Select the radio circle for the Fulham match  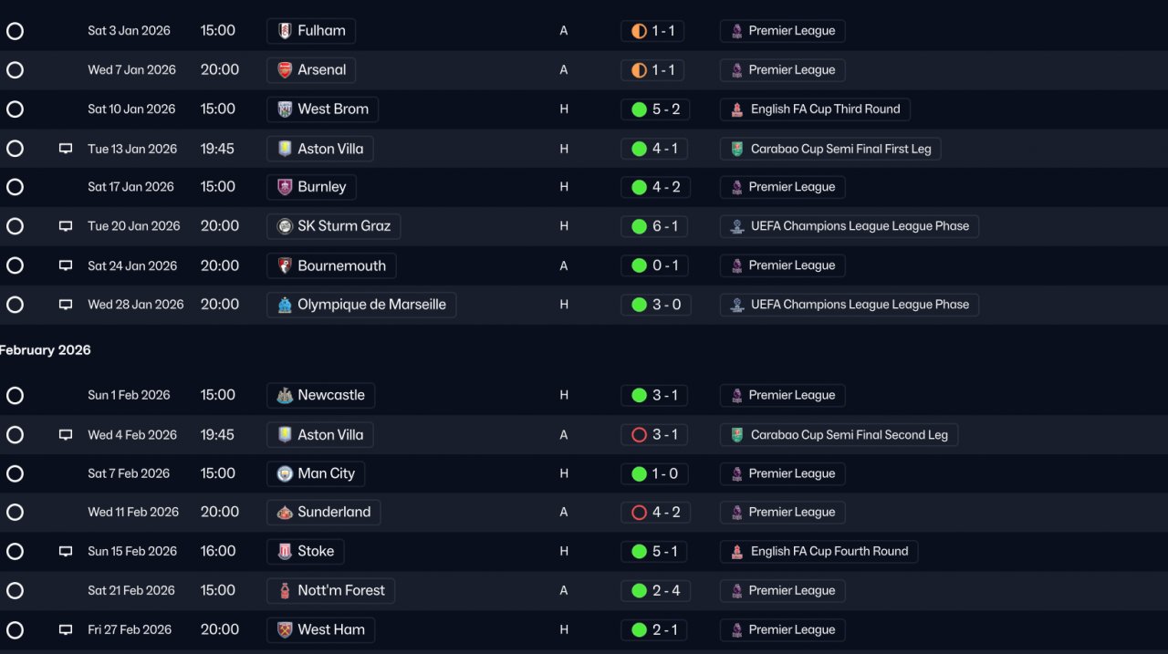point(15,31)
